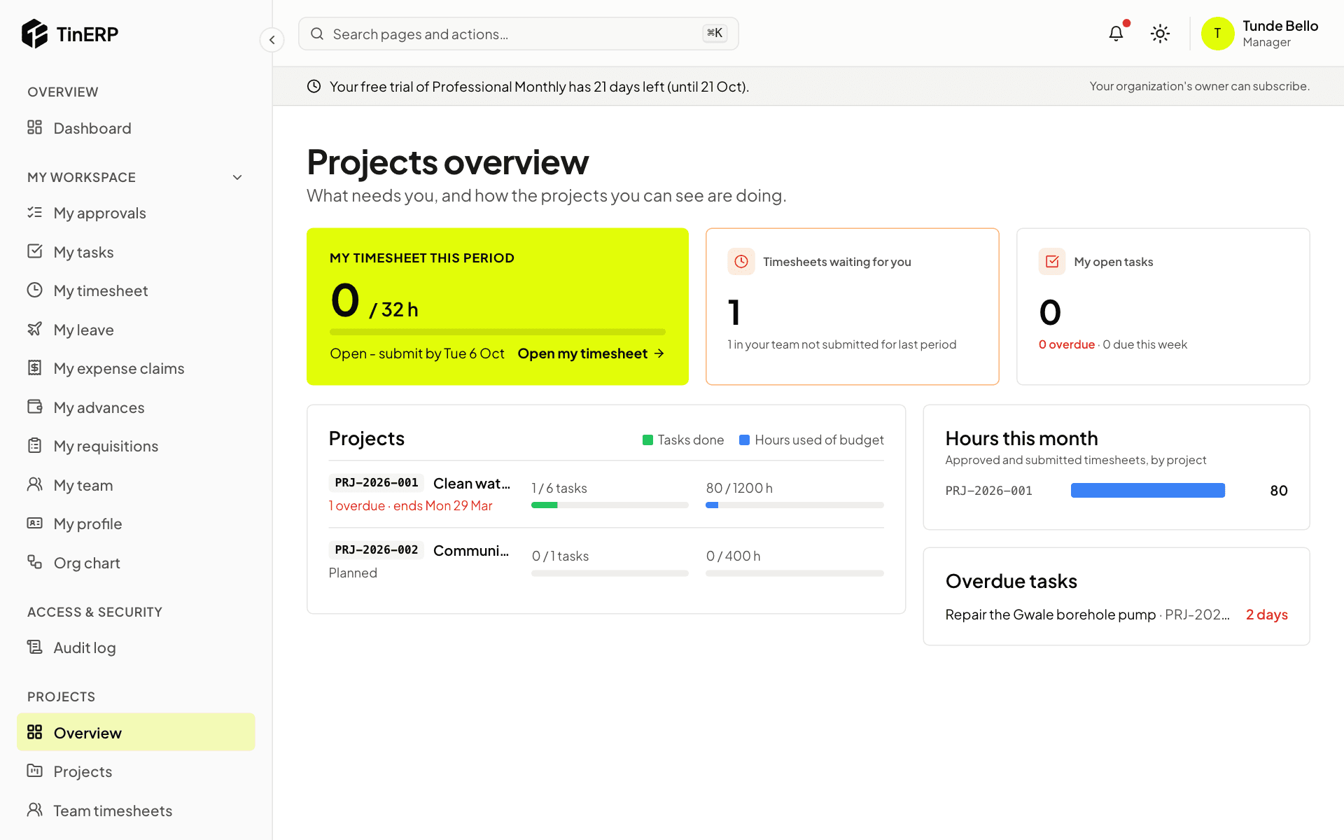Collapse the sidebar with chevron button
This screenshot has width=1344, height=840.
coord(272,40)
